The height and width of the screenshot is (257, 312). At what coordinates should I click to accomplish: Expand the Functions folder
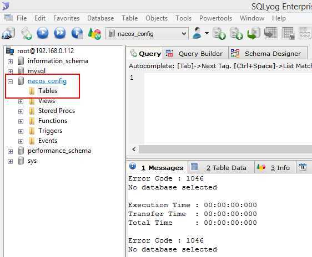coord(21,121)
